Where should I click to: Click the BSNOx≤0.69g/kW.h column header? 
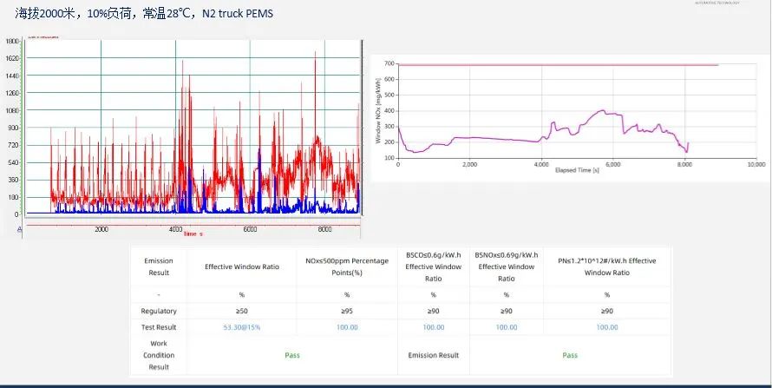point(507,266)
